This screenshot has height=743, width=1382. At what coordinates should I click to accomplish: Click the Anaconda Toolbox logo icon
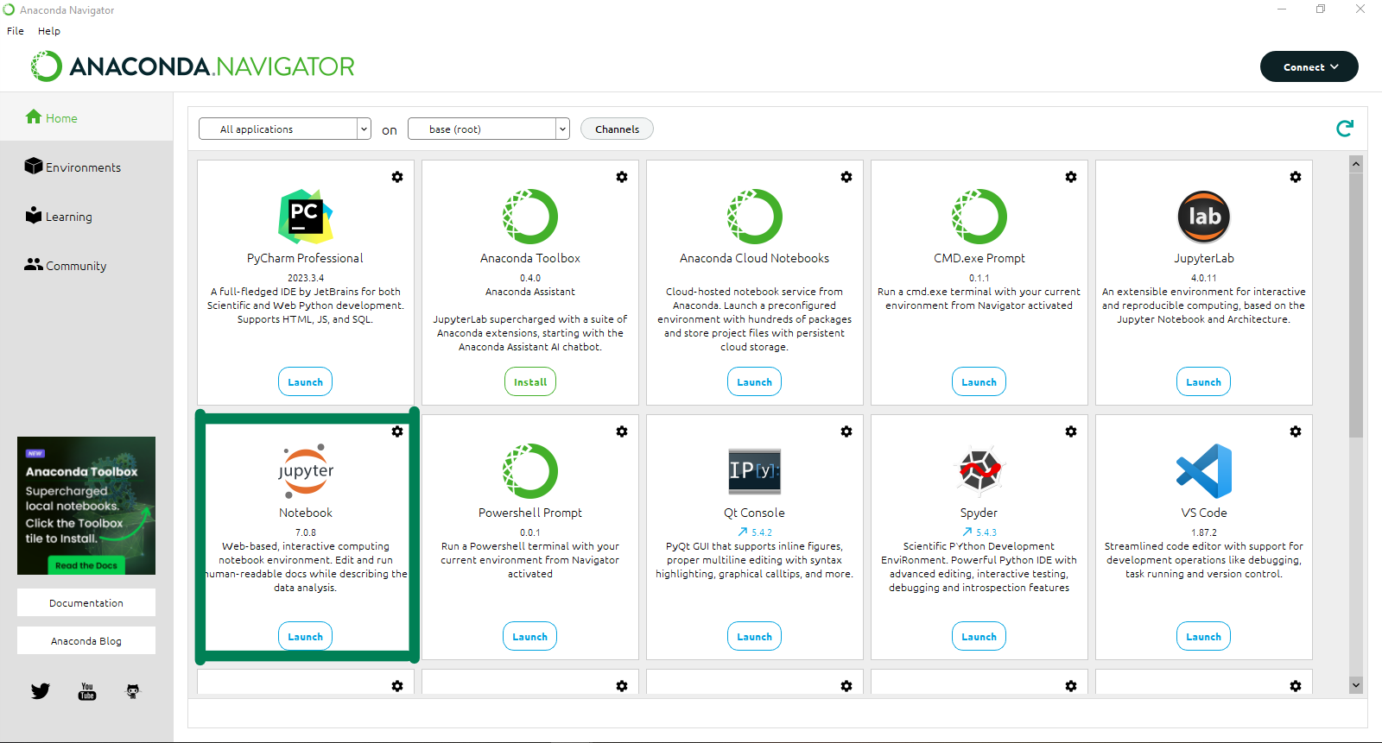click(x=530, y=217)
